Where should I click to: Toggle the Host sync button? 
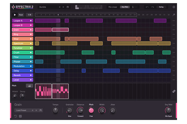[21, 15]
